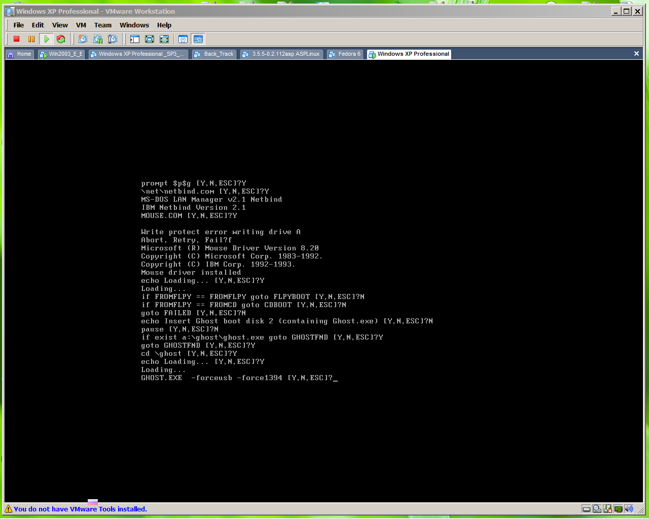Close the current VM tab with X

pos(636,54)
